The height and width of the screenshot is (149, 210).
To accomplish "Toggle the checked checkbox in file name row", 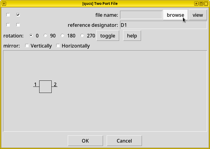I will (x=18, y=15).
